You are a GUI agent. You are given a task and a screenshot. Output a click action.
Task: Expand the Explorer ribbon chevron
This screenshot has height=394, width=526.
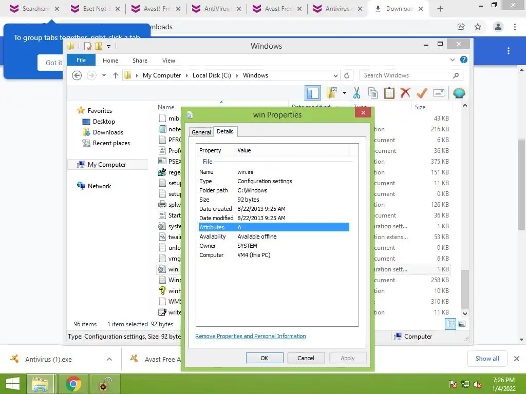[x=452, y=60]
